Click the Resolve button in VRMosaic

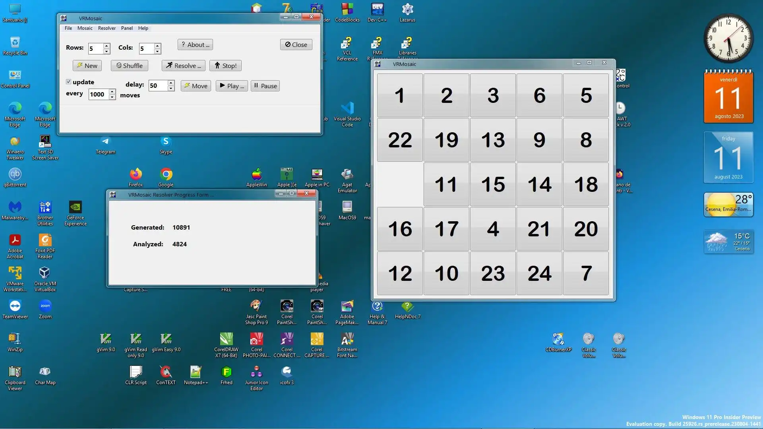point(184,66)
